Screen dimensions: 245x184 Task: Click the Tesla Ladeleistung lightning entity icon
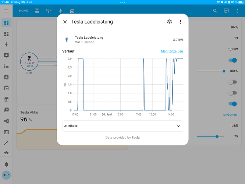click(67, 40)
